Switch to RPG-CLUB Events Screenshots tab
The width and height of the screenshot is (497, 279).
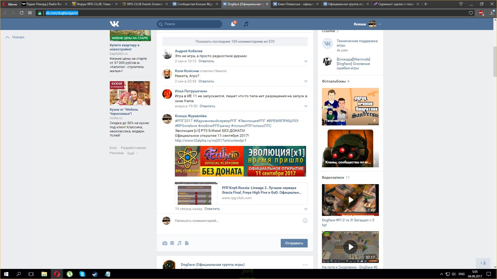tap(145, 4)
